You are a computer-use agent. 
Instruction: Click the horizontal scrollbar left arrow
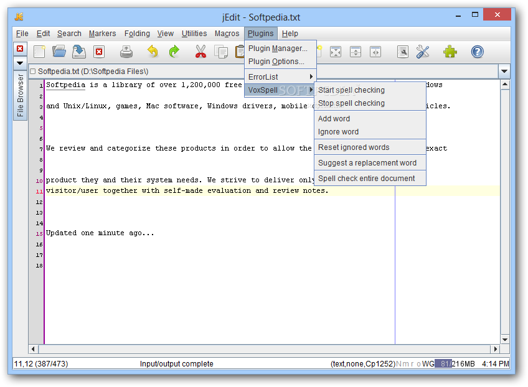tap(33, 349)
